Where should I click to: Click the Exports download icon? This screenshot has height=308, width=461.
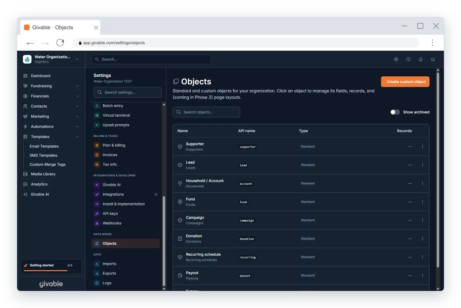coord(97,273)
